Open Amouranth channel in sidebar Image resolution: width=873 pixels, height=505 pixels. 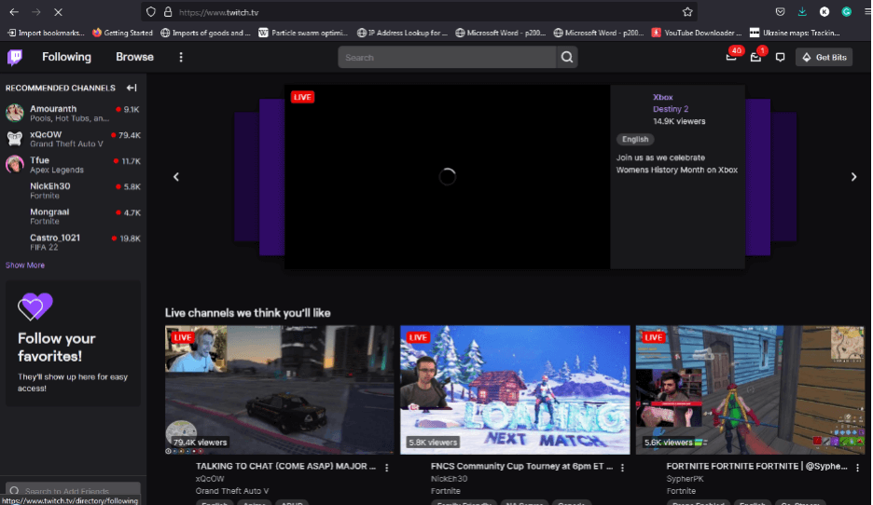(73, 113)
